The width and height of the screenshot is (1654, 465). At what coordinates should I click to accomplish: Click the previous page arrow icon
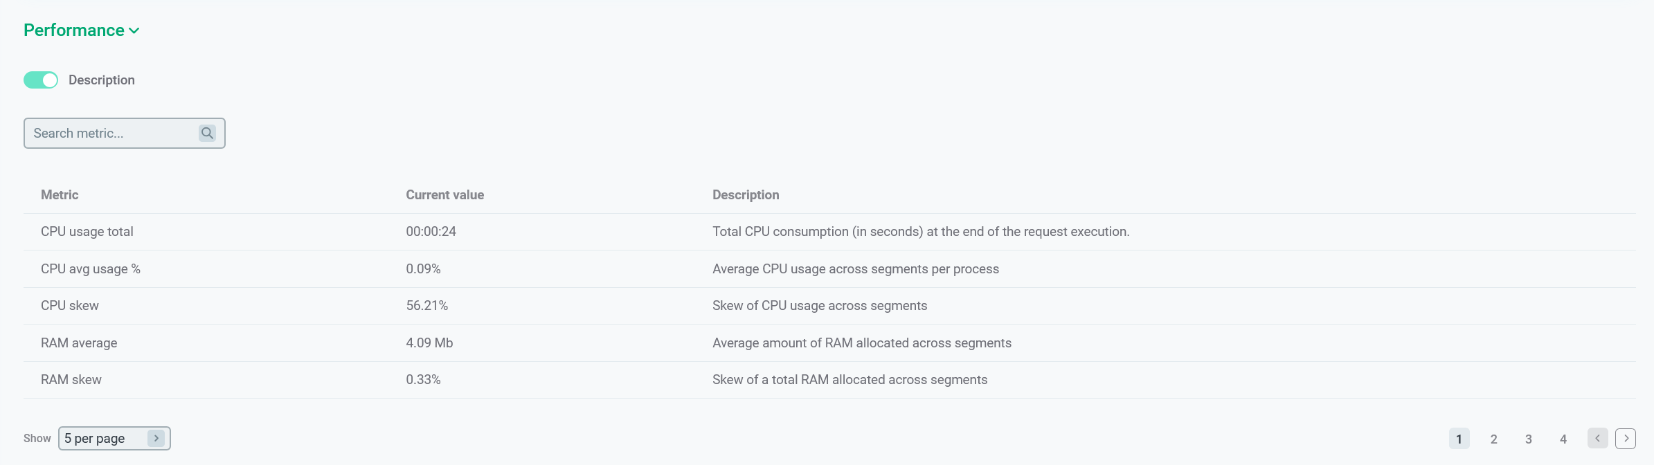click(1597, 438)
